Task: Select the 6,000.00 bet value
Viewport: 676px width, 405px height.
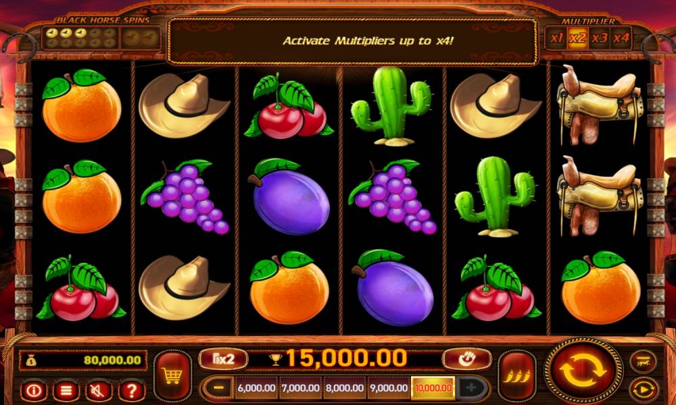Action: coord(256,388)
